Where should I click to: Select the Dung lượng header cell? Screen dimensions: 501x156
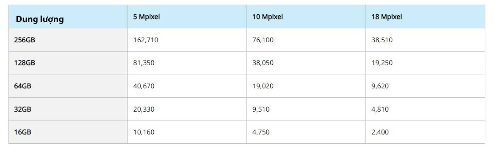point(68,16)
